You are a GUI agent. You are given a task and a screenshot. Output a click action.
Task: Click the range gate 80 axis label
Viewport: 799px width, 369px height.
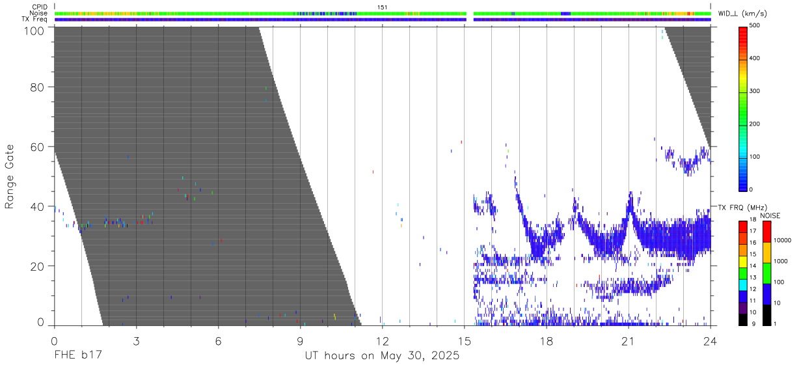pyautogui.click(x=39, y=87)
